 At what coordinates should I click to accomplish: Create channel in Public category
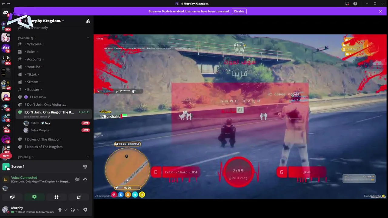coord(88,157)
